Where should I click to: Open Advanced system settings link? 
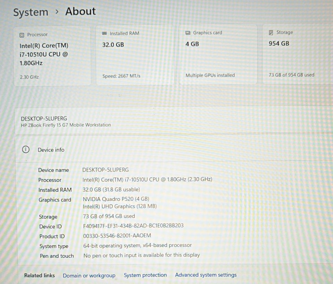[206, 275]
